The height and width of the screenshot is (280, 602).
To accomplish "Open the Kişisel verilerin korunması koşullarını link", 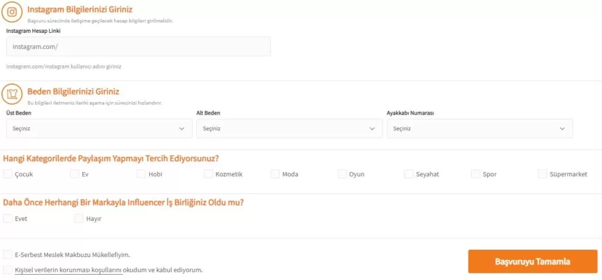I will point(68,270).
